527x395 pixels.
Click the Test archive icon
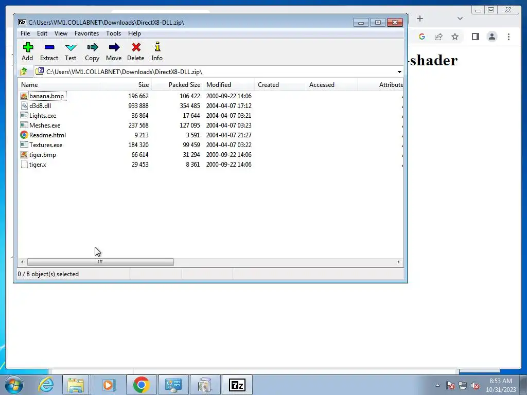(71, 47)
